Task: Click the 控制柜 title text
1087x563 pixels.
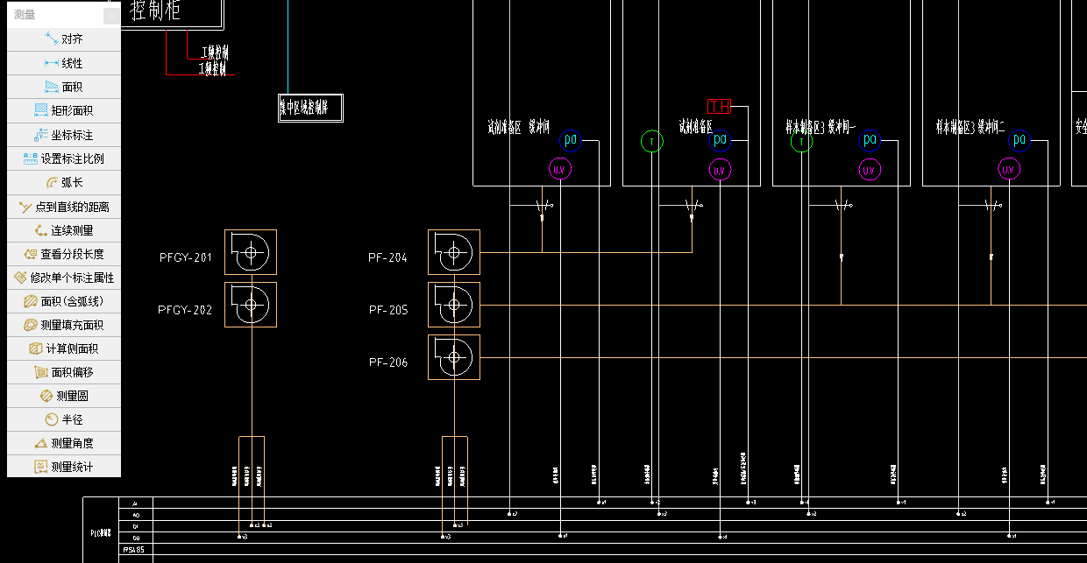Action: pyautogui.click(x=155, y=11)
